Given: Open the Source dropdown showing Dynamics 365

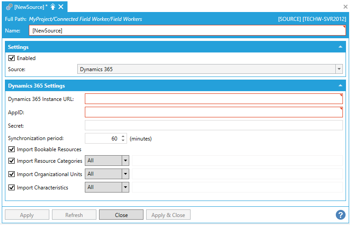Looking at the screenshot, I should tap(339, 69).
